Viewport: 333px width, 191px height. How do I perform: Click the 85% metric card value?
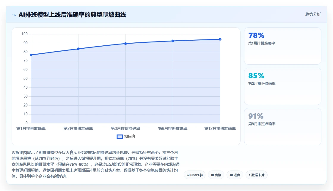[256, 76]
